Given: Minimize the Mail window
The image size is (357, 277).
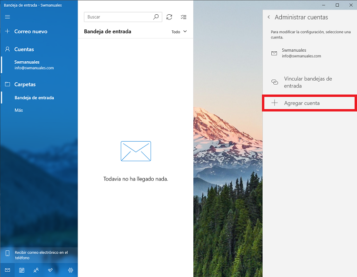Looking at the screenshot, I should click(x=324, y=5).
